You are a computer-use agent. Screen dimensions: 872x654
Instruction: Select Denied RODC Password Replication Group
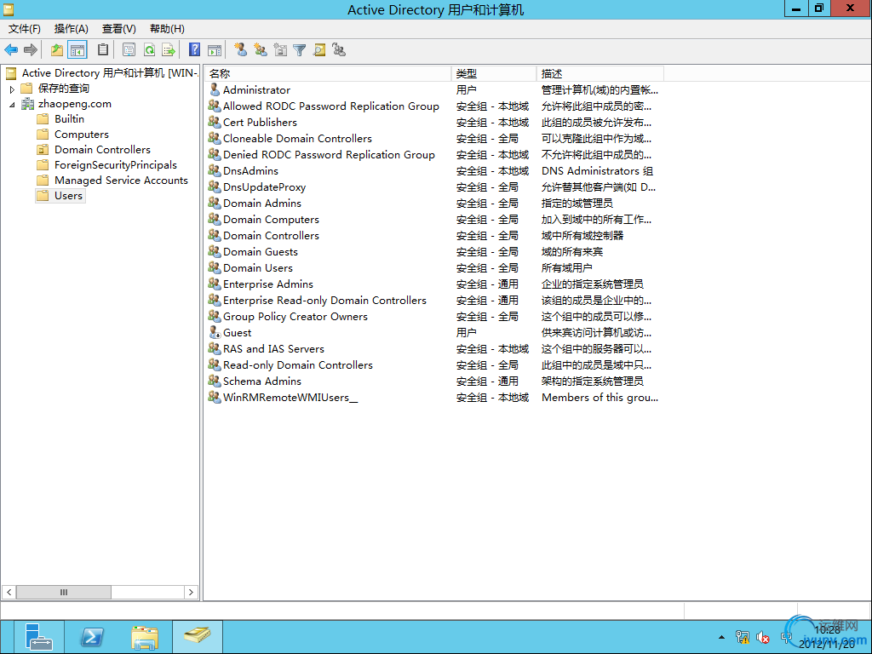pyautogui.click(x=329, y=155)
